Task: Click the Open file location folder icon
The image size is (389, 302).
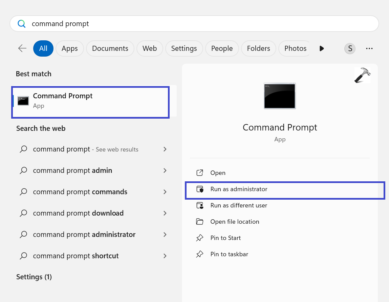Action: tap(200, 222)
